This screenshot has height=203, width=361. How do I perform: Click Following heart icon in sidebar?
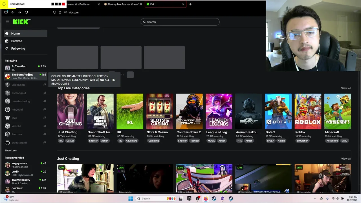(x=7, y=48)
